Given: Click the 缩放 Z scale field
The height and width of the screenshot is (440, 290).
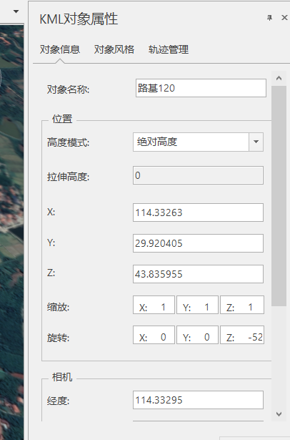Looking at the screenshot, I should [242, 305].
